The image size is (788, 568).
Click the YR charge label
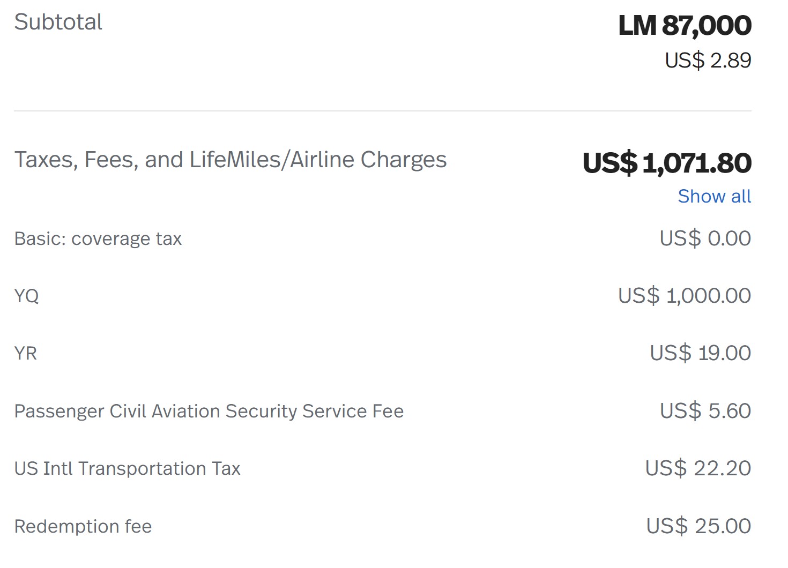[x=26, y=354]
